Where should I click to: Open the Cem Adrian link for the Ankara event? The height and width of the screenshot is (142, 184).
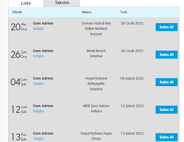click(x=43, y=106)
